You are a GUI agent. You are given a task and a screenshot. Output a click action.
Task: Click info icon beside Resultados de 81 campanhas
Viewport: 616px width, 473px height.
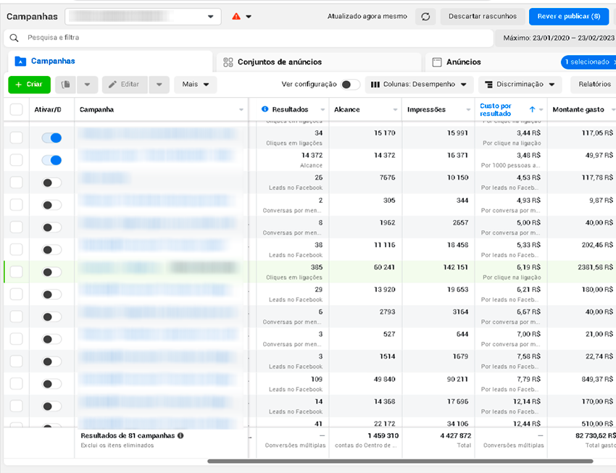(180, 436)
